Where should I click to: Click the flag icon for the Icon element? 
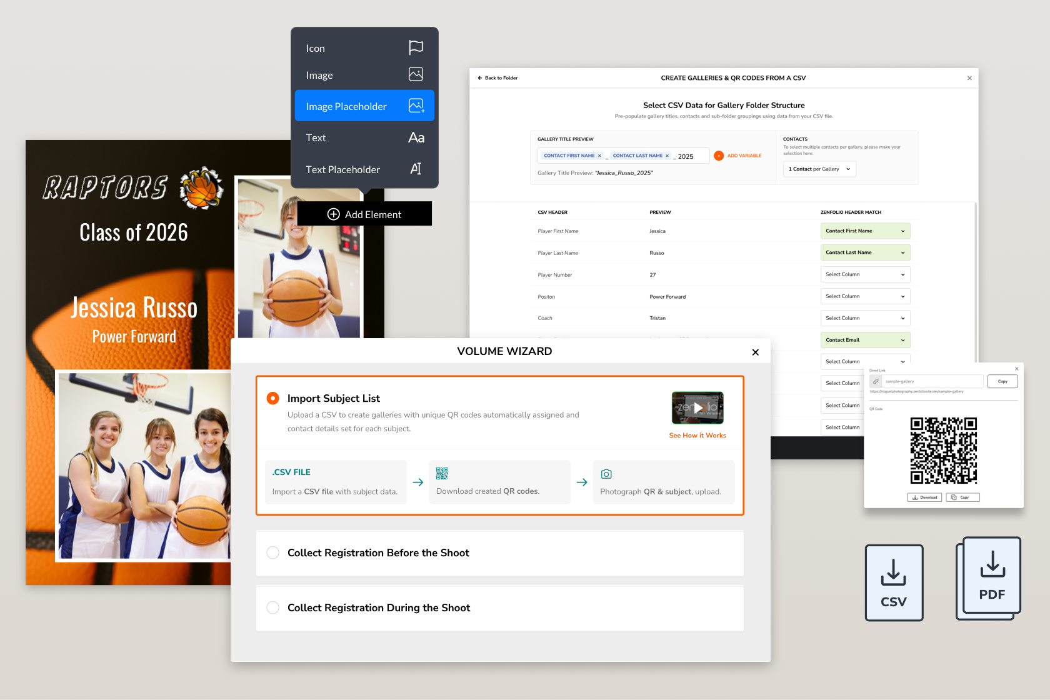click(x=415, y=46)
